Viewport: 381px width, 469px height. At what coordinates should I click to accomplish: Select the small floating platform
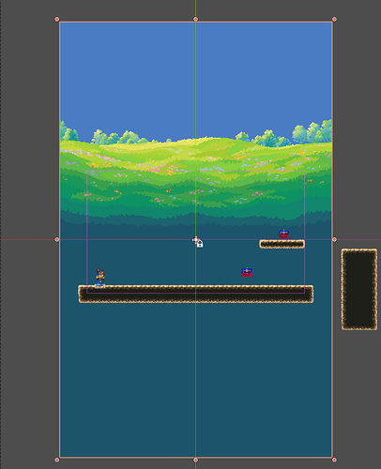click(x=282, y=244)
